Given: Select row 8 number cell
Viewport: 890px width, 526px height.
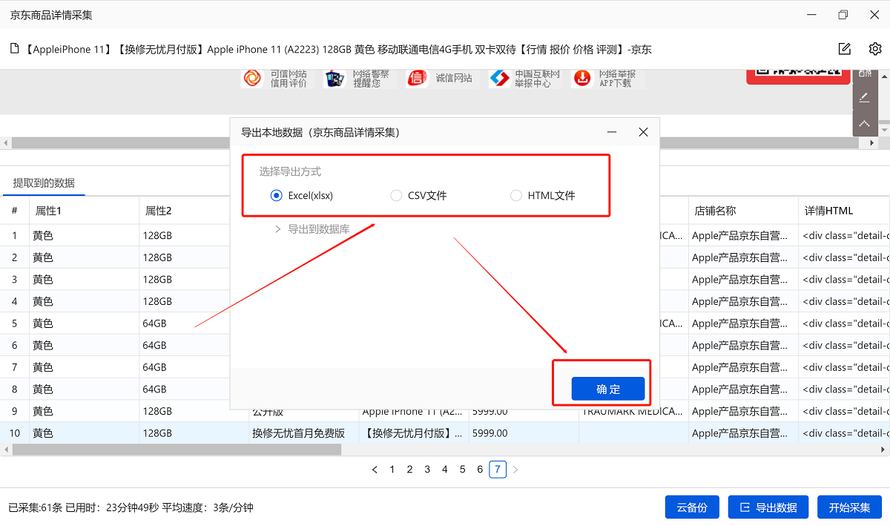Looking at the screenshot, I should 14,389.
